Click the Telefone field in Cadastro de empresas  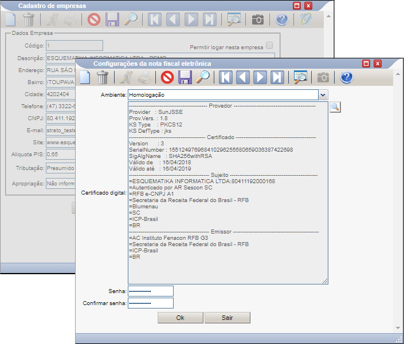coord(61,106)
